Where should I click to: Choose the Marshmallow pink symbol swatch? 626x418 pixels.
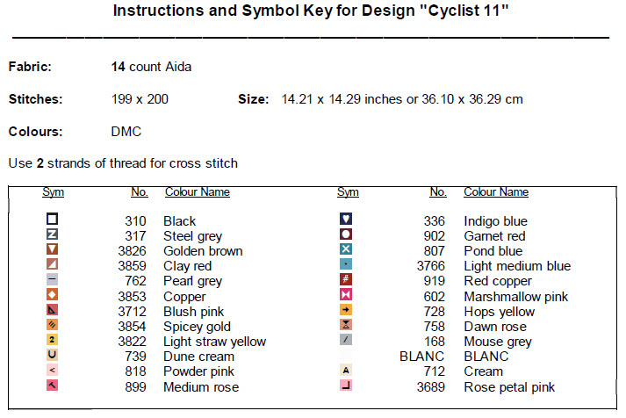tap(346, 296)
